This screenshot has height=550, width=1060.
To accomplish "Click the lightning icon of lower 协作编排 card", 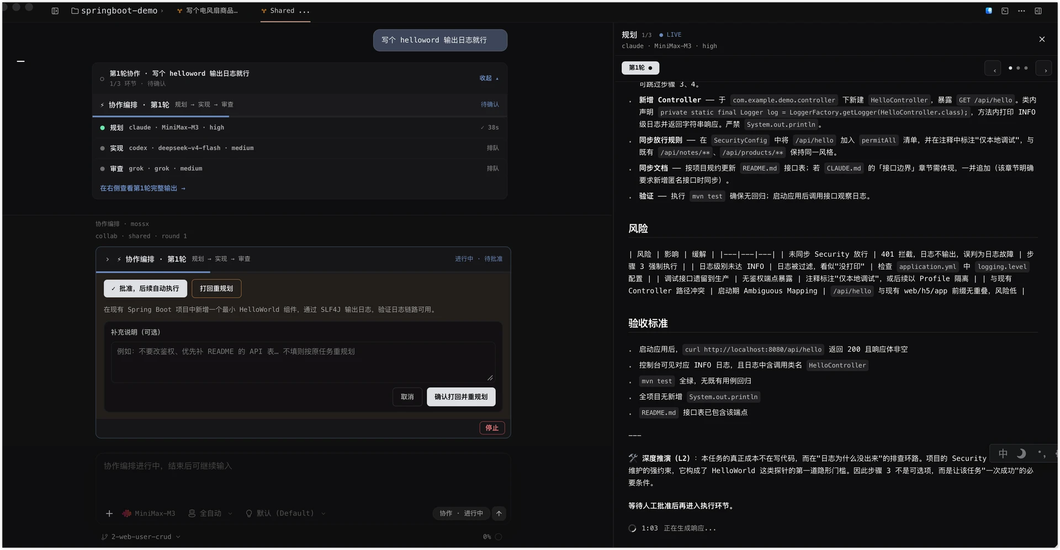I will coord(119,259).
